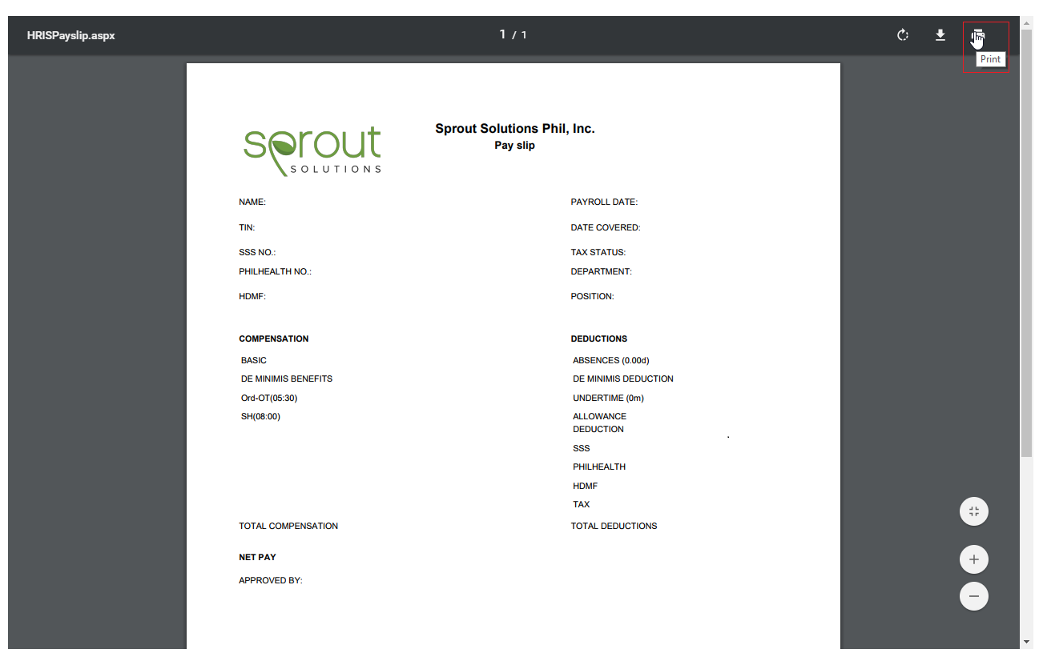Image resolution: width=1043 pixels, height=665 pixels.
Task: Click the scrollbar down arrow
Action: 1026,642
